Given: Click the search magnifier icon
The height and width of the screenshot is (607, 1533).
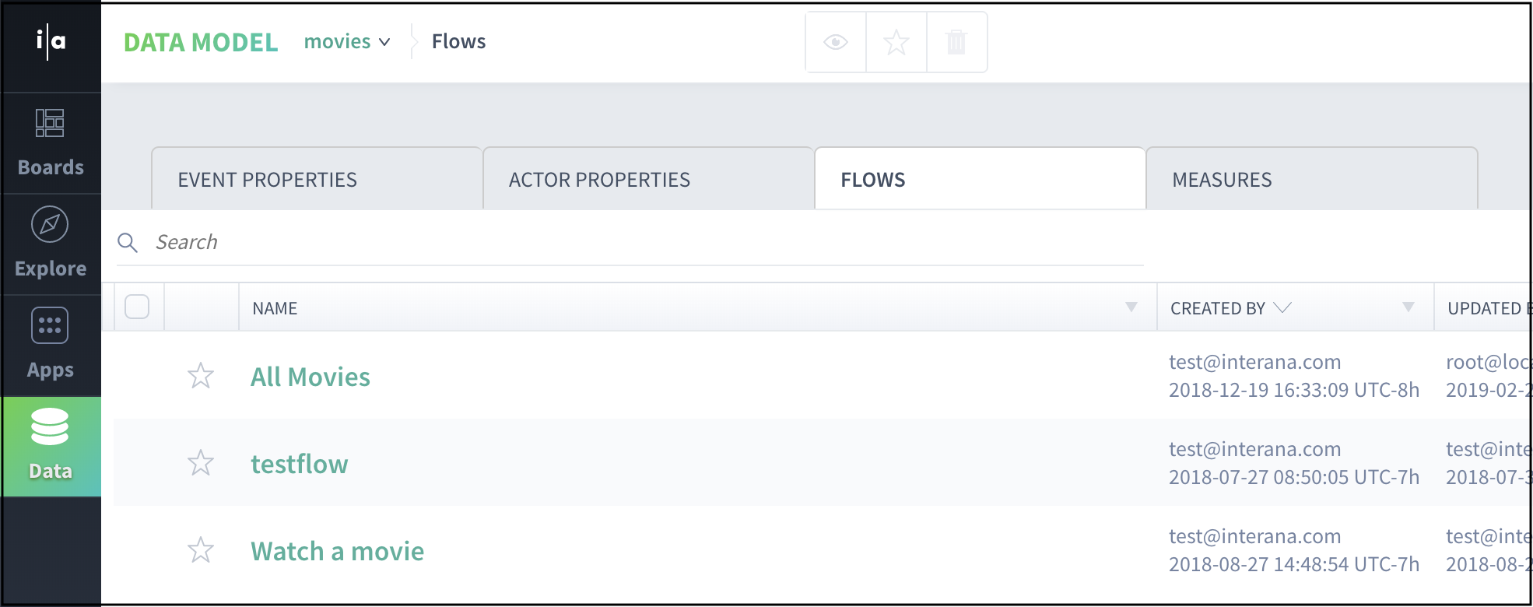Looking at the screenshot, I should tap(128, 243).
